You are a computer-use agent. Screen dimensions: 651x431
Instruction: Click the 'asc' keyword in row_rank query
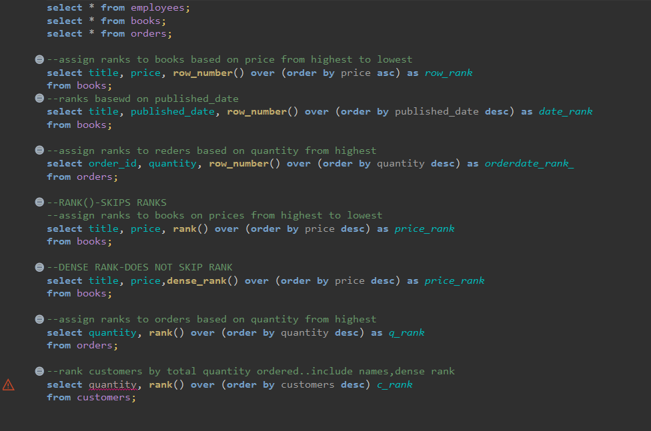386,73
